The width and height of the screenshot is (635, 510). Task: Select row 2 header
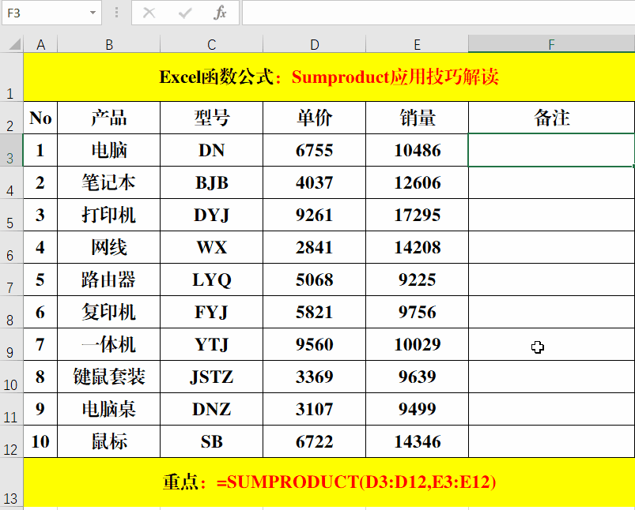coord(11,118)
